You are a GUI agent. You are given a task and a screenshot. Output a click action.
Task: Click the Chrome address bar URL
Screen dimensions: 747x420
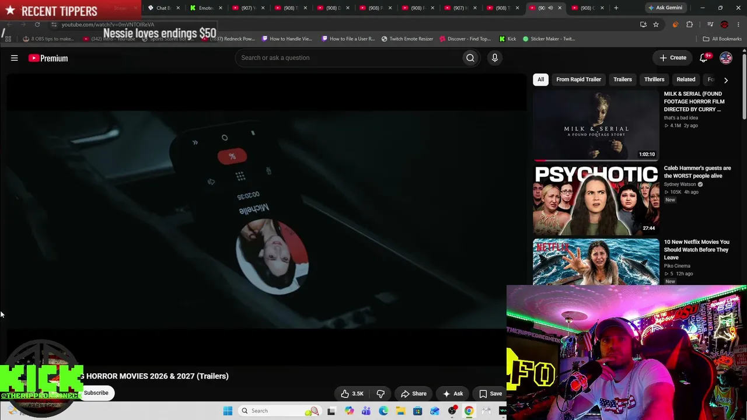(107, 24)
